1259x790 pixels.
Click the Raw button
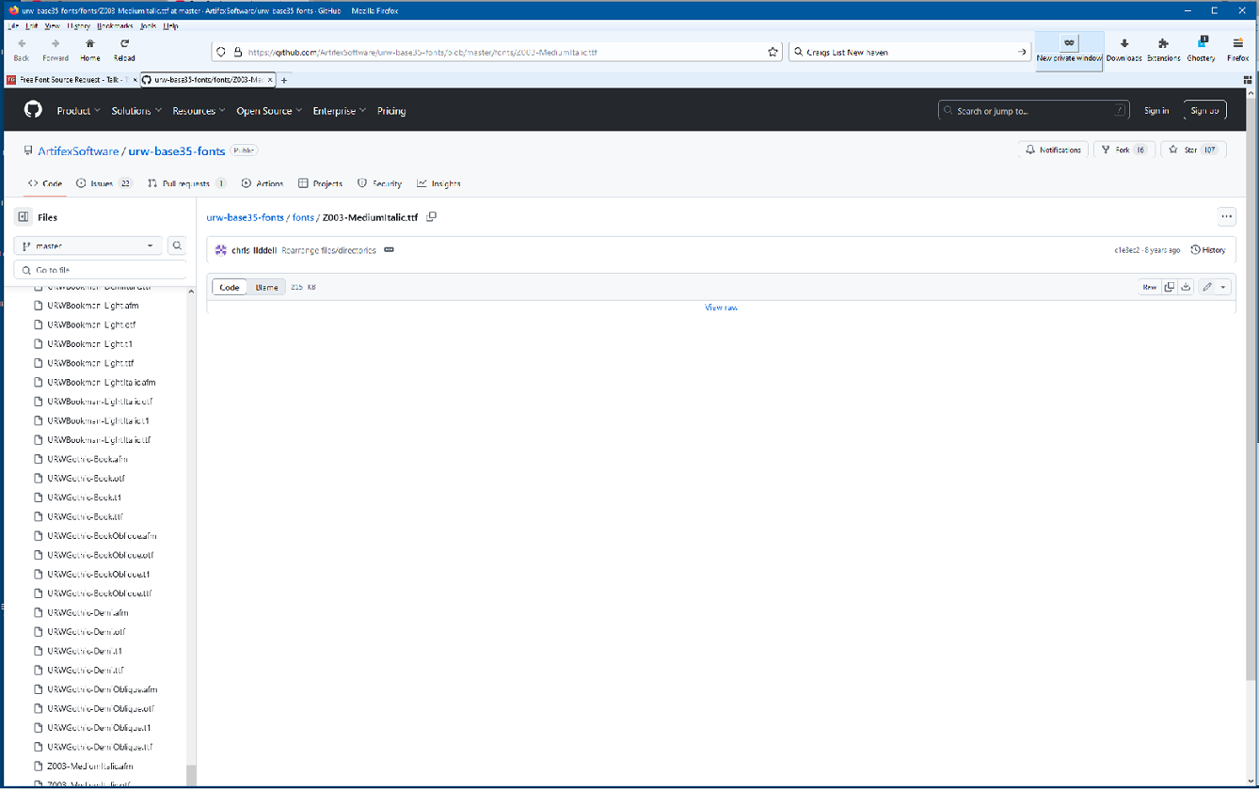(1150, 287)
